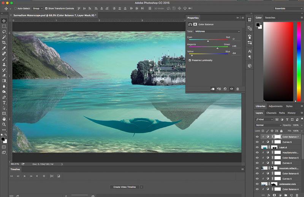Open the Timeline panel menu

[242, 169]
